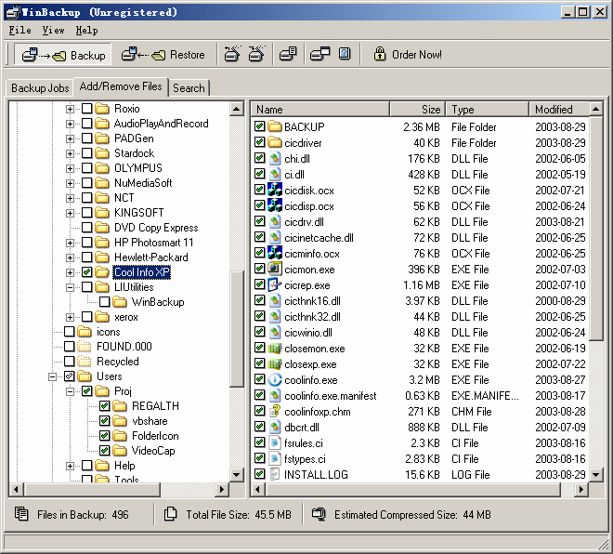This screenshot has height=554, width=613.
Task: Check the WinBackup folder checkbox
Action: coord(104,302)
